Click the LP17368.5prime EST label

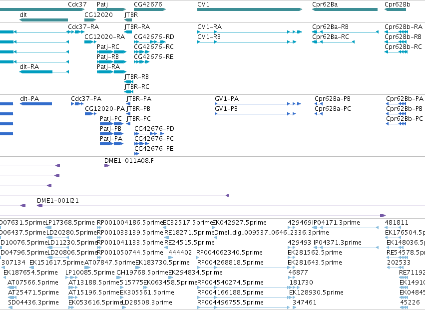pos(70,223)
